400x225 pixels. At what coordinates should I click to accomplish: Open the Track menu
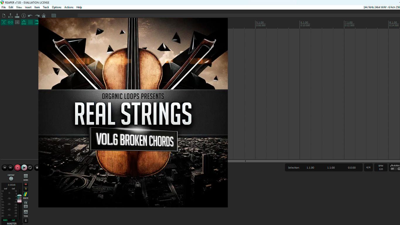click(x=46, y=7)
